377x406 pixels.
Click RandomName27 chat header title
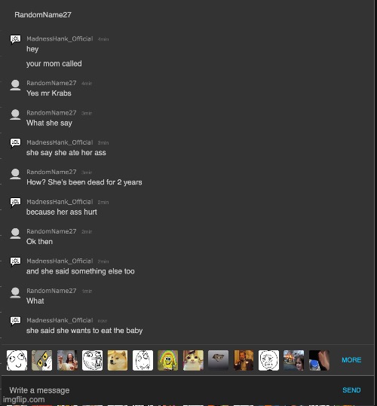coord(43,15)
